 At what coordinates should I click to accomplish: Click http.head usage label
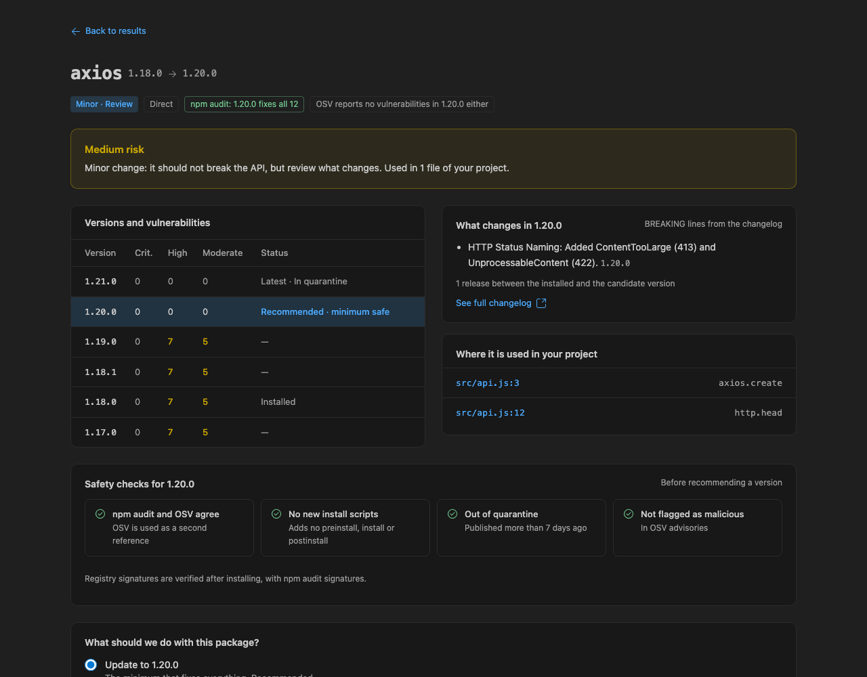tap(759, 413)
